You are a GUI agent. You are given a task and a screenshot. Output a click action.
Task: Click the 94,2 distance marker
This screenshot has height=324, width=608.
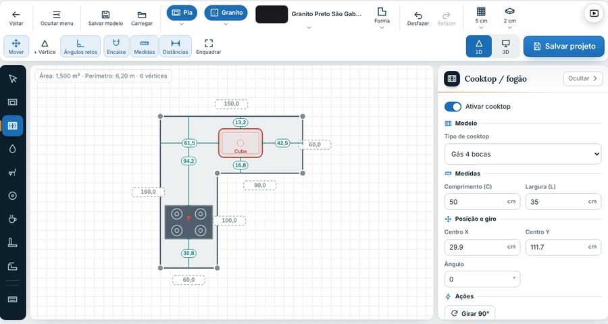[x=189, y=161]
